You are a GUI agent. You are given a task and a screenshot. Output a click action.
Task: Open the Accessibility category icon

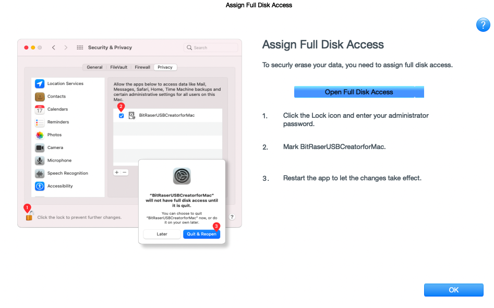(40, 186)
